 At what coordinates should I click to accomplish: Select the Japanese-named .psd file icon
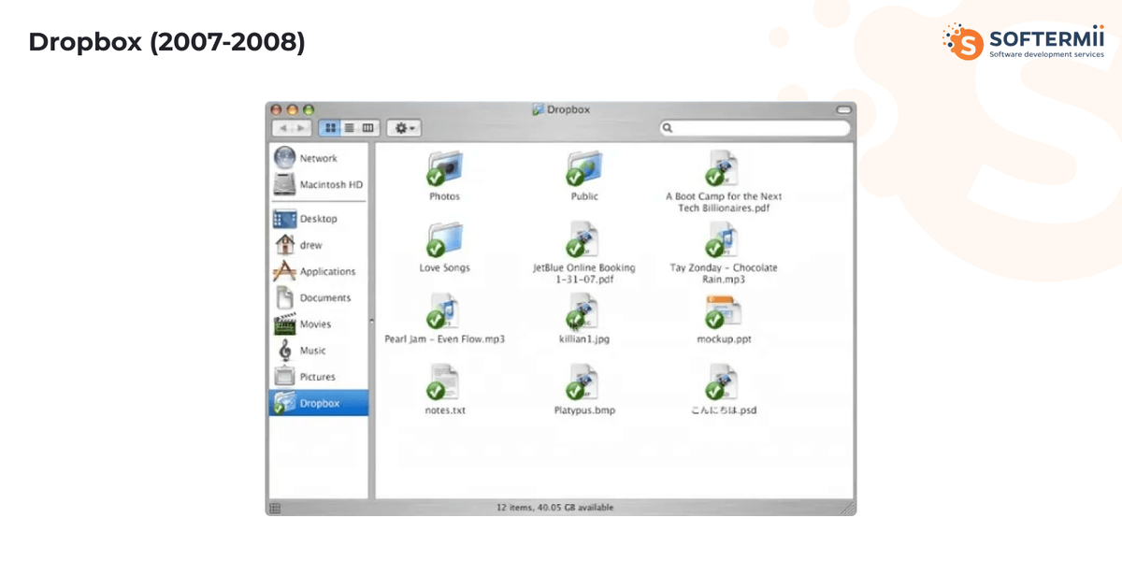pyautogui.click(x=723, y=383)
